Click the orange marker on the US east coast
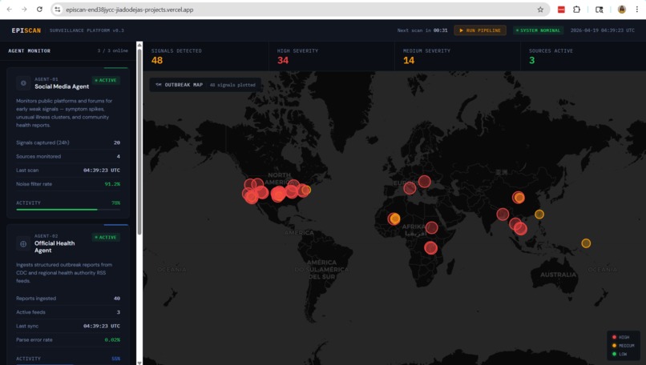Screen dimensions: 646x365 coord(306,190)
